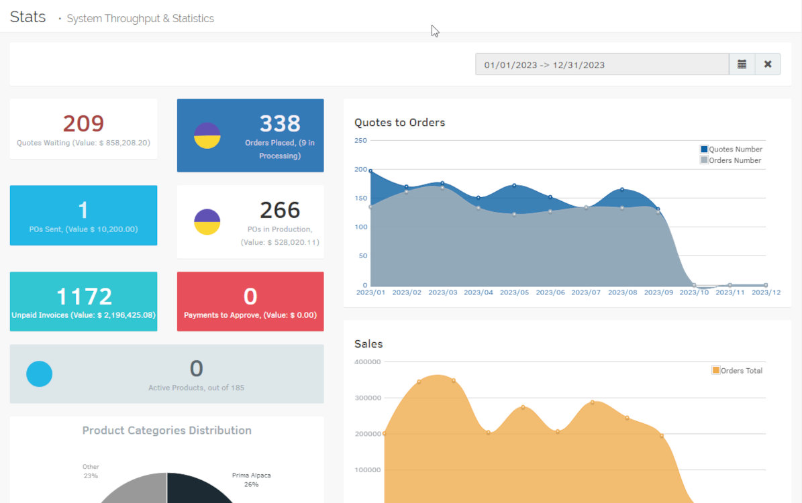Image resolution: width=802 pixels, height=503 pixels.
Task: Click the 2023/07 Sales chart data point
Action: pyautogui.click(x=592, y=402)
